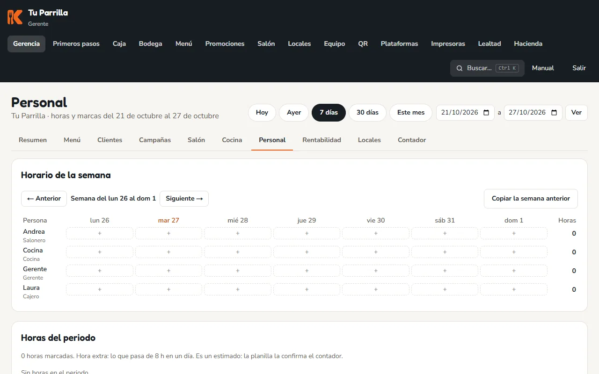Select the 30 días range filter

[367, 113]
